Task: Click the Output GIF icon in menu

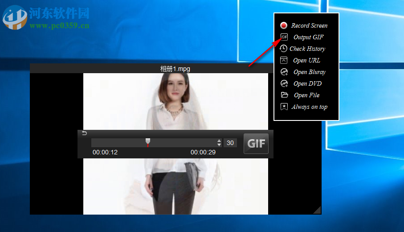Action: click(x=284, y=37)
